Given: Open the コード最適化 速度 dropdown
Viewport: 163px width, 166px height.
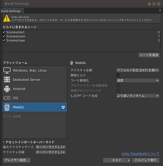Looking at the screenshot, I should 138,80.
